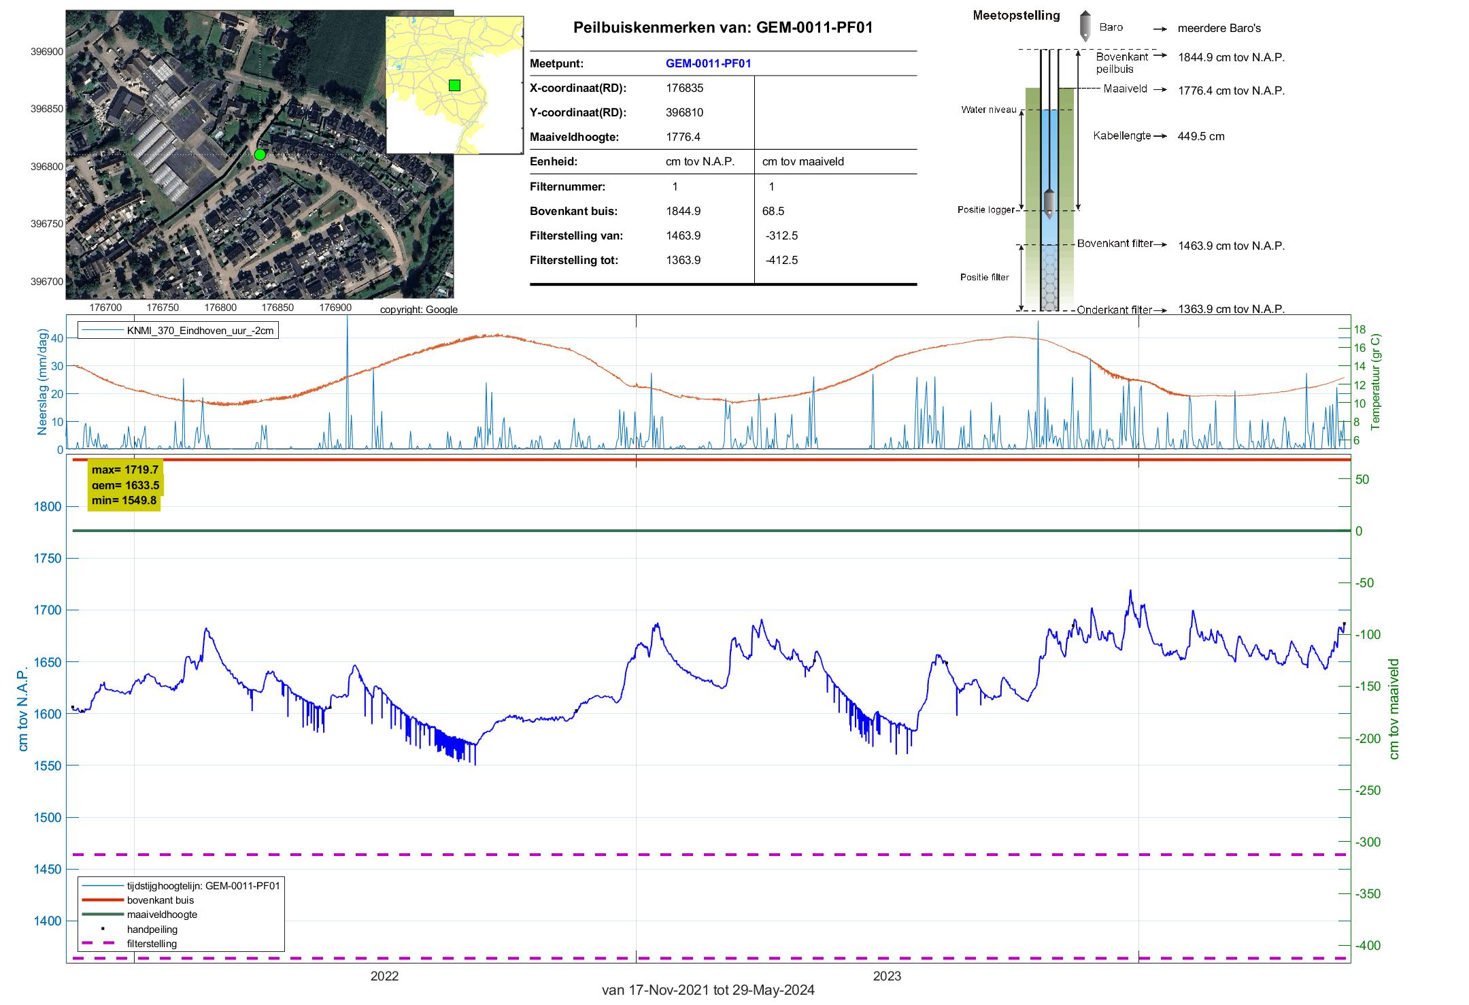The width and height of the screenshot is (1469, 1005).
Task: Click legend entry KNMI_370_Eindhoven_uur_-2cm
Action: 179,331
